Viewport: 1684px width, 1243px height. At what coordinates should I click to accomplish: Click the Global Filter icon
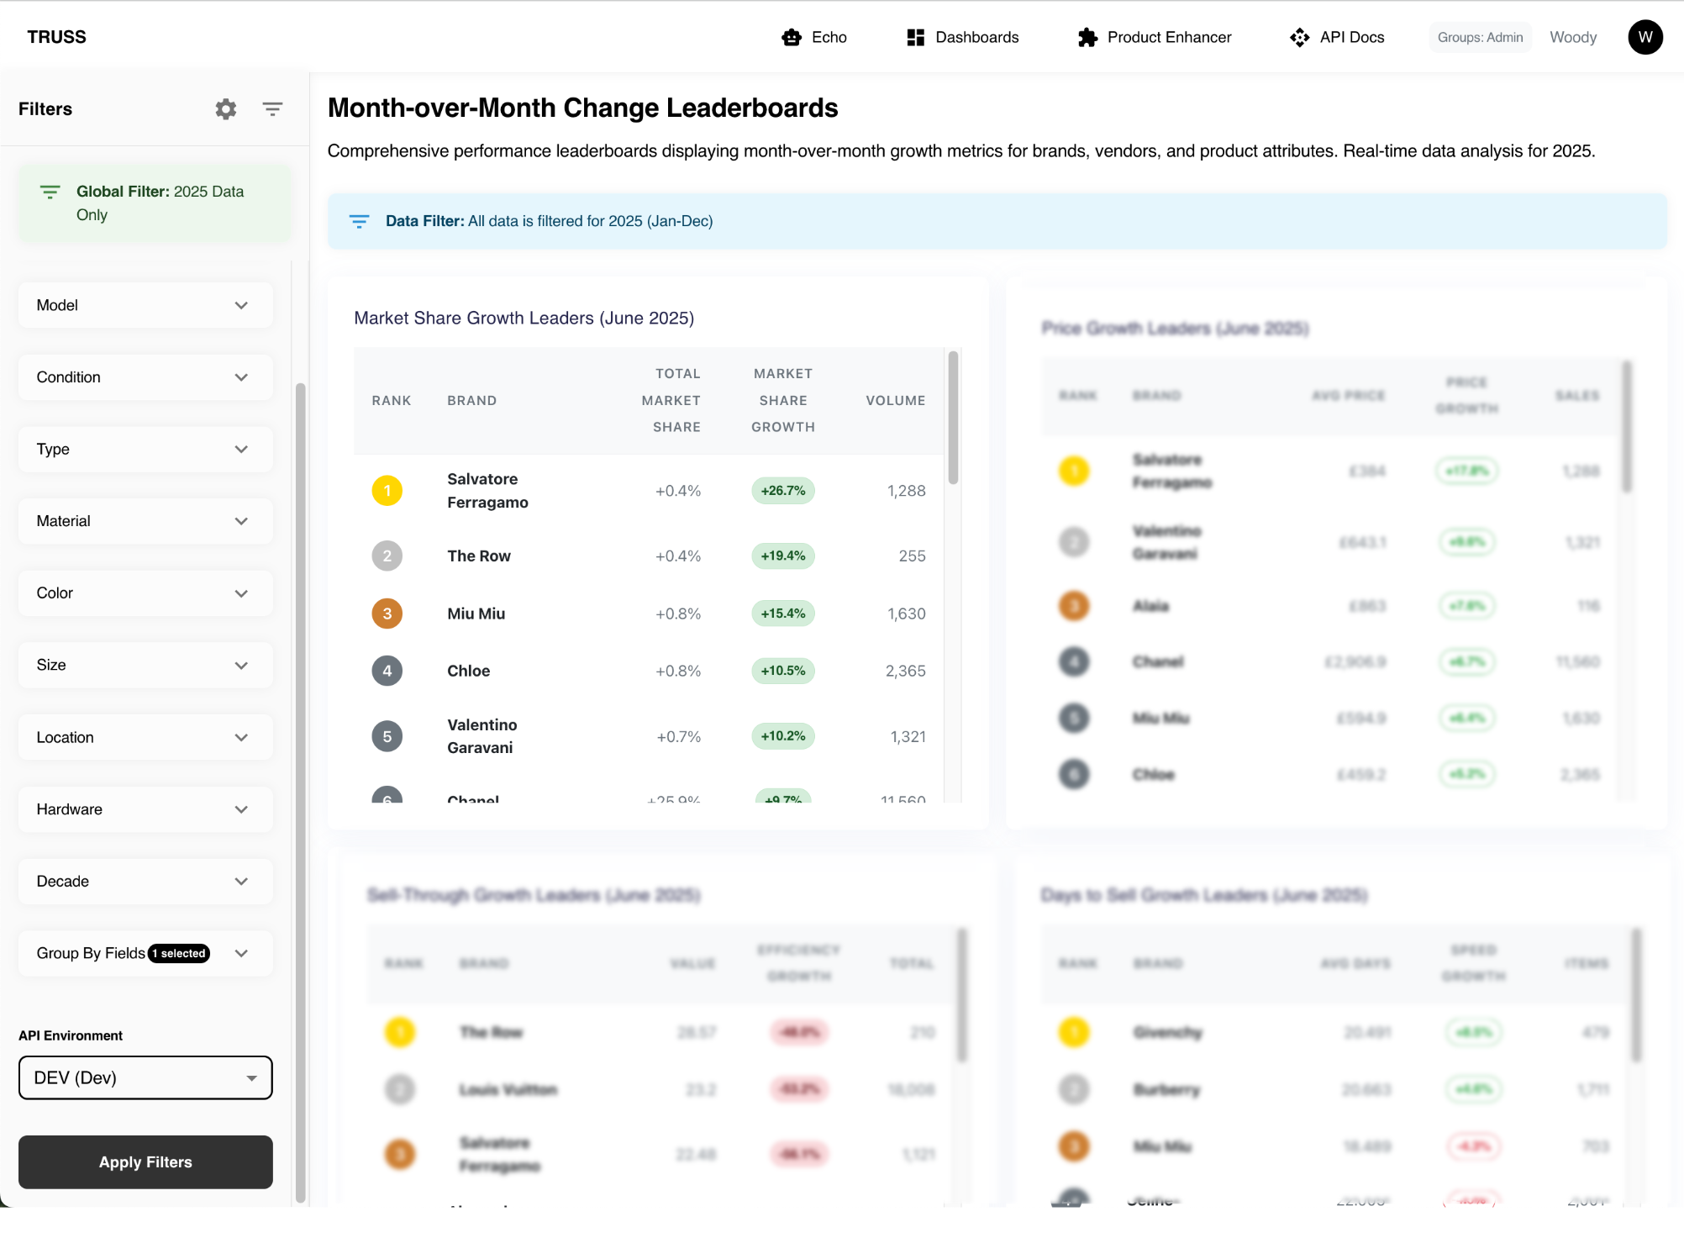click(50, 192)
